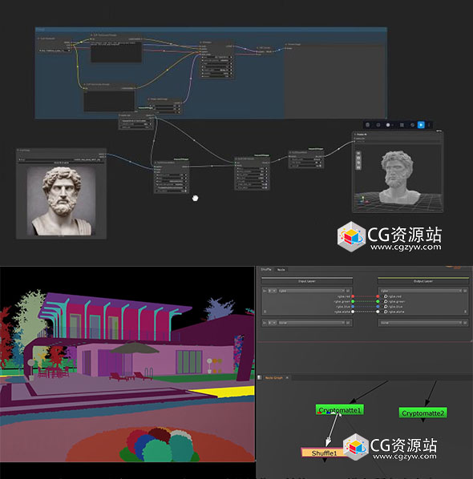Open the input layer rgba dropdown
Image resolution: width=473 pixels, height=479 pixels.
coord(311,291)
